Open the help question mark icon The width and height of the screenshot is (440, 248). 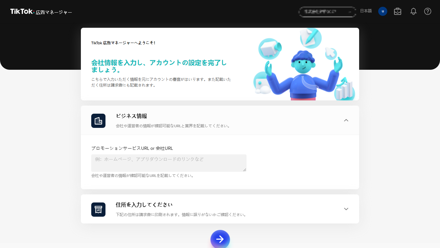428,11
